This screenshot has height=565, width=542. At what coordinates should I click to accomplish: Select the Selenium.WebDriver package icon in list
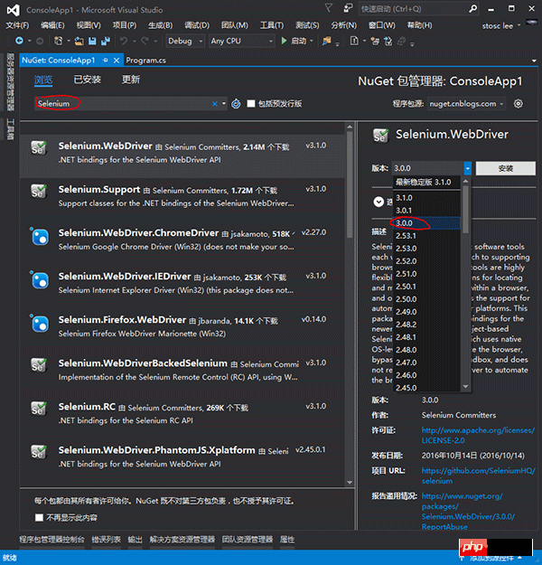point(39,147)
